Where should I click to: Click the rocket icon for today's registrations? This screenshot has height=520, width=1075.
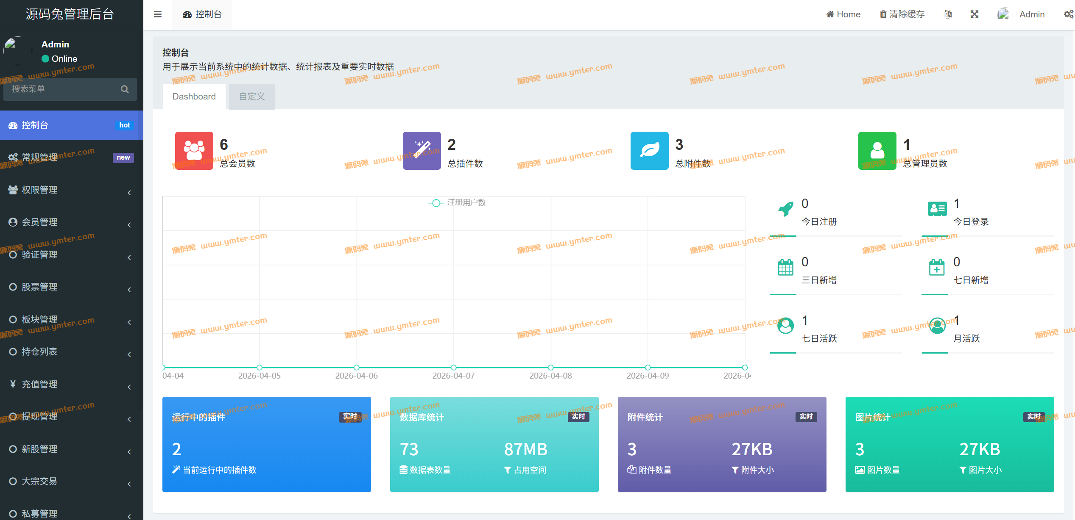[785, 209]
